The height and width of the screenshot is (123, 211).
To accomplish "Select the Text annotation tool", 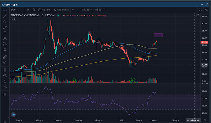I will (x=5, y=33).
